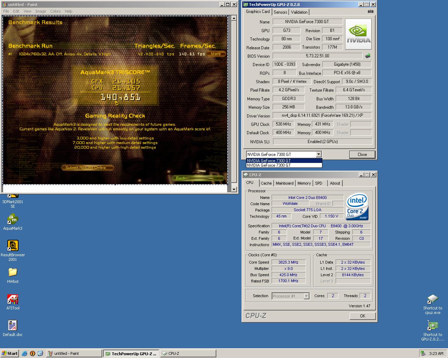Switch to GPU-Z Sensors tab
Screen dimensions: 448x358
[x=280, y=12]
